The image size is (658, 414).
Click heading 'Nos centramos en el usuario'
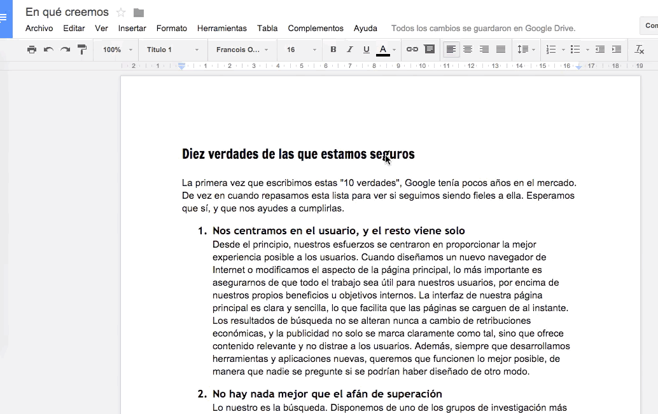click(x=339, y=230)
